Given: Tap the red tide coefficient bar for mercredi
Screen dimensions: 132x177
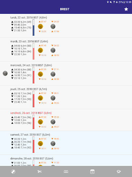Looking at the screenshot, I should click(x=33, y=75).
